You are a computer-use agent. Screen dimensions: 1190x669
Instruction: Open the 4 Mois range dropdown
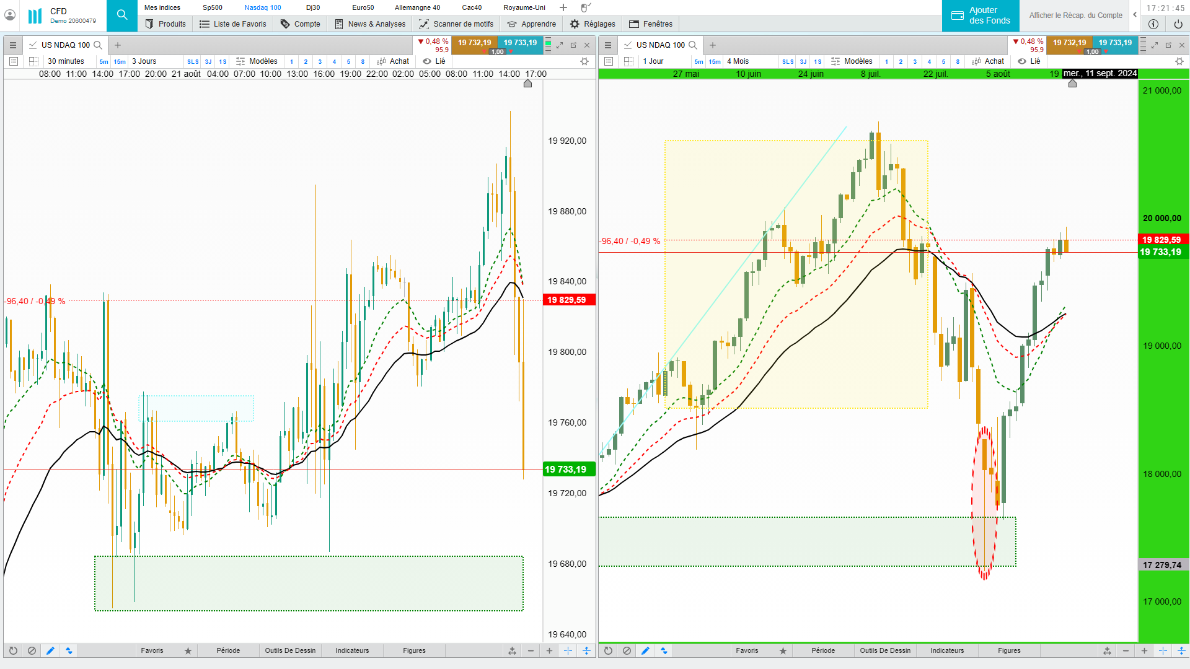738,61
